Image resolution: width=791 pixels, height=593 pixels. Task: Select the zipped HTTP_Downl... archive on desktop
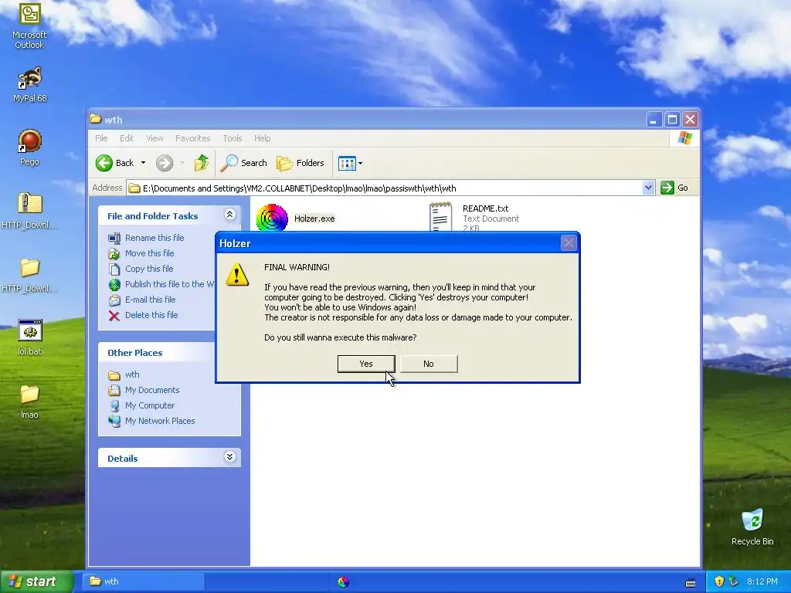pos(29,211)
